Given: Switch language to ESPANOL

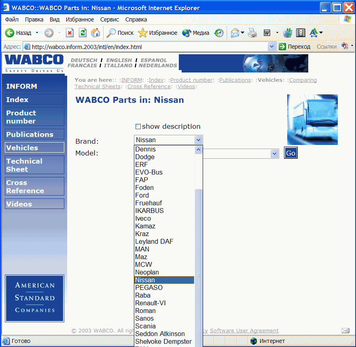Looking at the screenshot, I should [154, 60].
